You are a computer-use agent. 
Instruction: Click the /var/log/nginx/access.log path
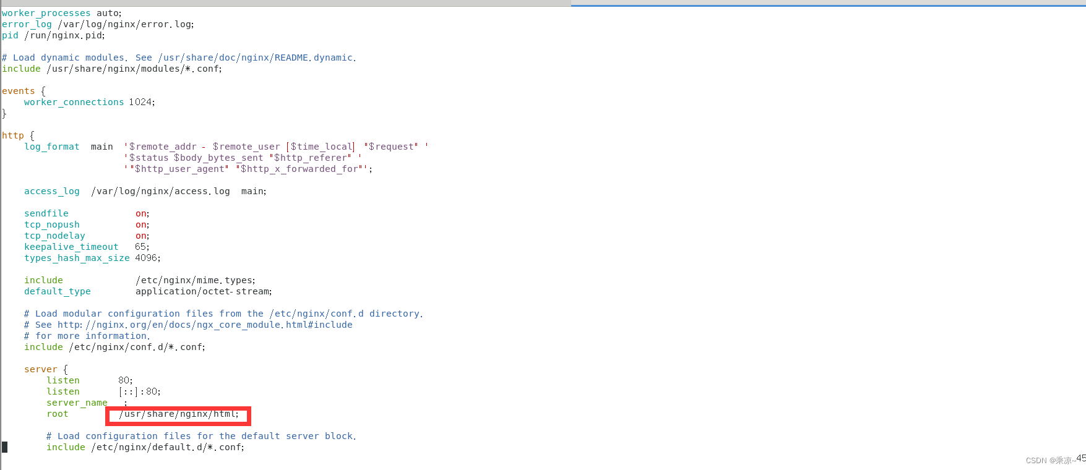pos(160,191)
